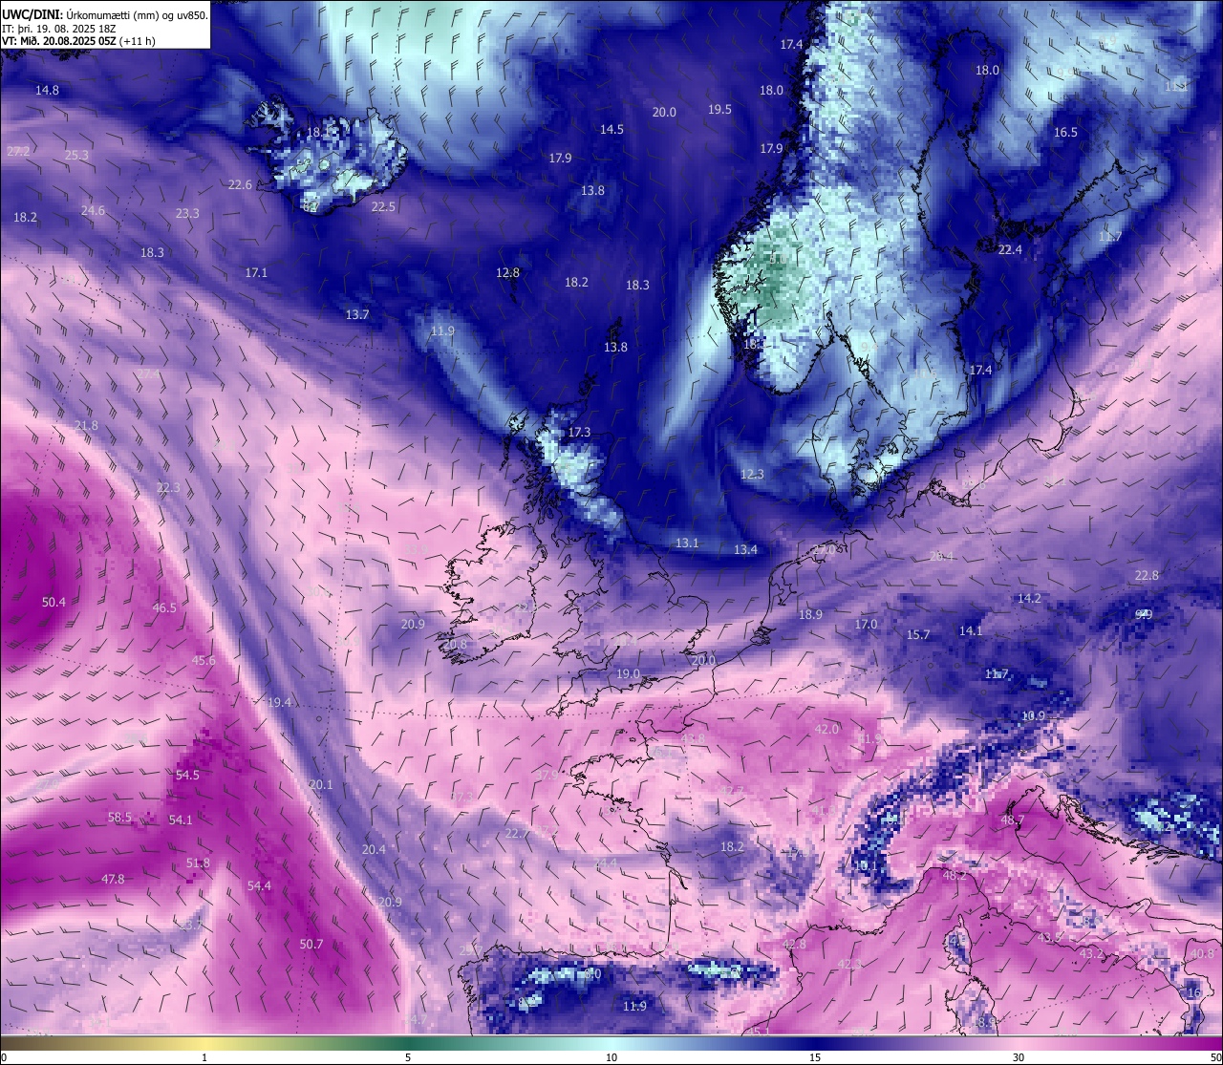Click the 25.3 value label
Image resolution: width=1223 pixels, height=1065 pixels.
point(76,156)
